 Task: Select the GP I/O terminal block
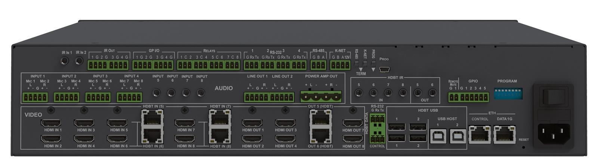(x=153, y=65)
